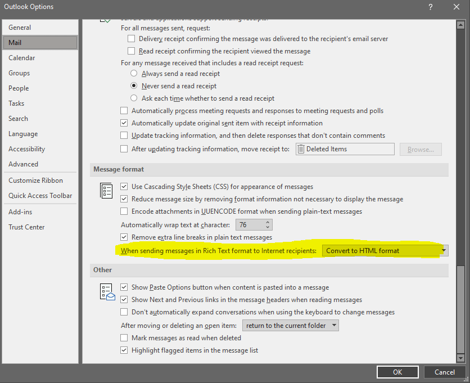Open the Tasks options category
This screenshot has height=383, width=470.
[x=40, y=103]
